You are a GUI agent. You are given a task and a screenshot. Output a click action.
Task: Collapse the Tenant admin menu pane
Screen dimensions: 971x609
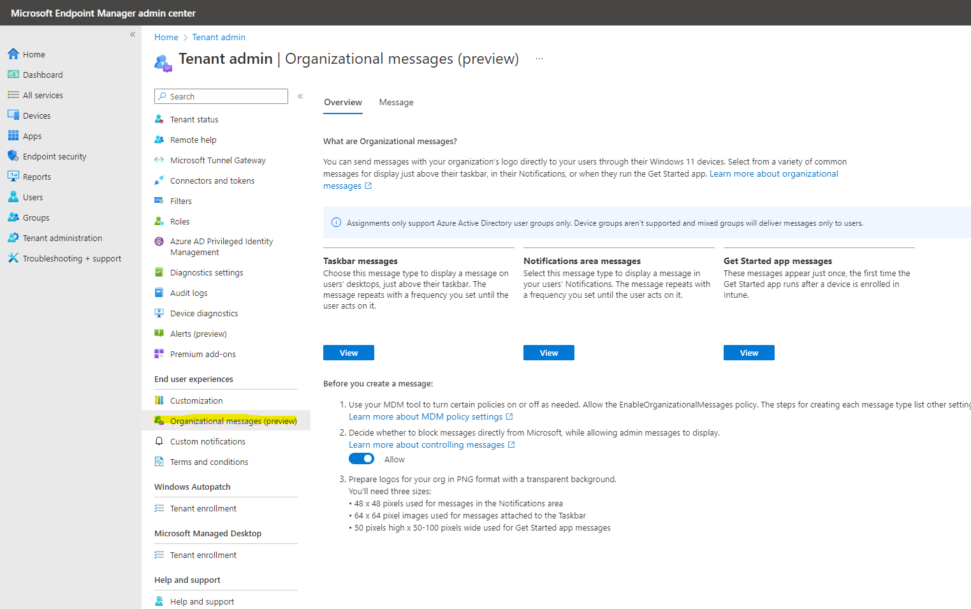click(x=300, y=96)
